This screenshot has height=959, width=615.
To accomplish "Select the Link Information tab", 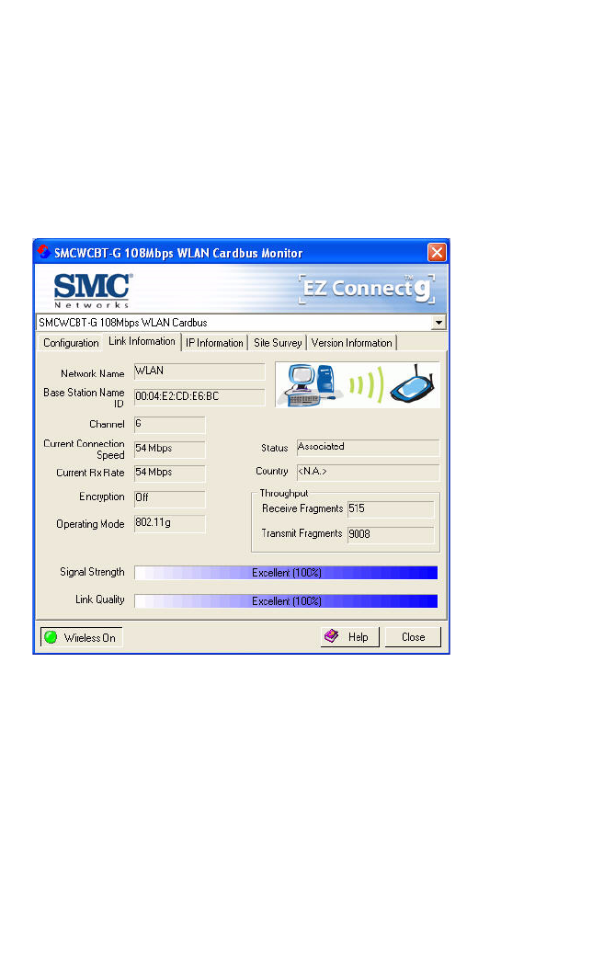I will coord(142,341).
